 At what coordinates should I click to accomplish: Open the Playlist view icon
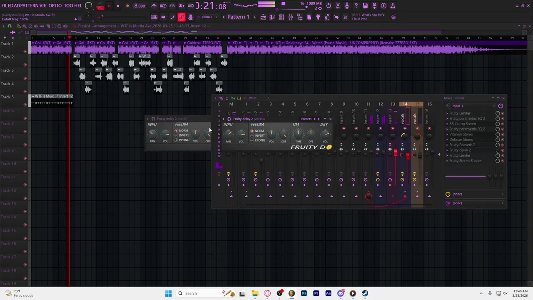263,17
